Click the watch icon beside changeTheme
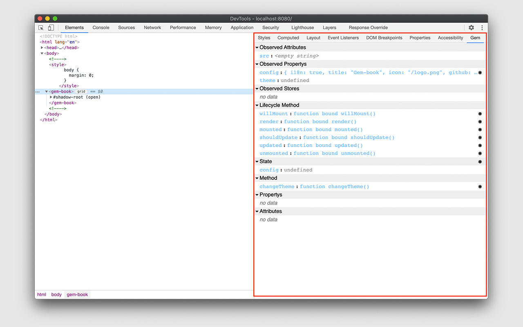Viewport: 523px width, 327px height. [x=480, y=186]
